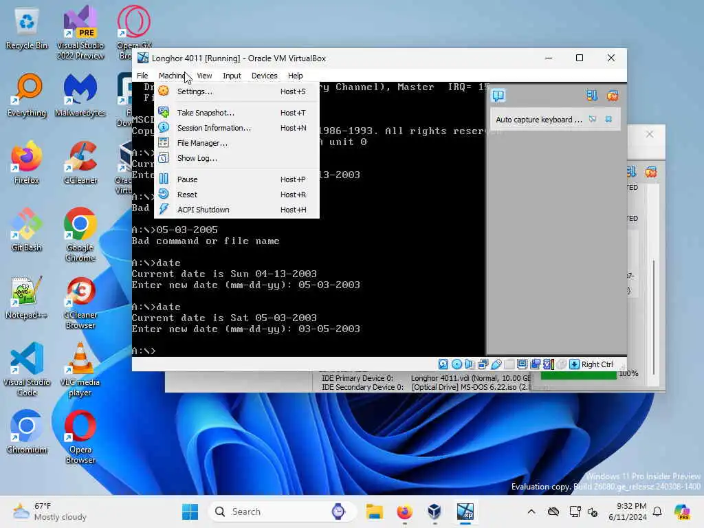Select the CCleaner desktop shortcut

coord(80,164)
